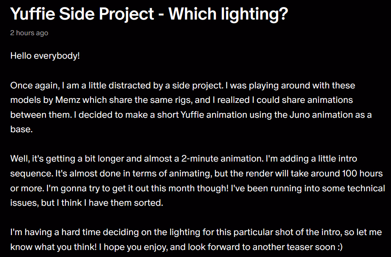
Task: Click the phrase 'side project' in the body text
Action: click(197, 86)
